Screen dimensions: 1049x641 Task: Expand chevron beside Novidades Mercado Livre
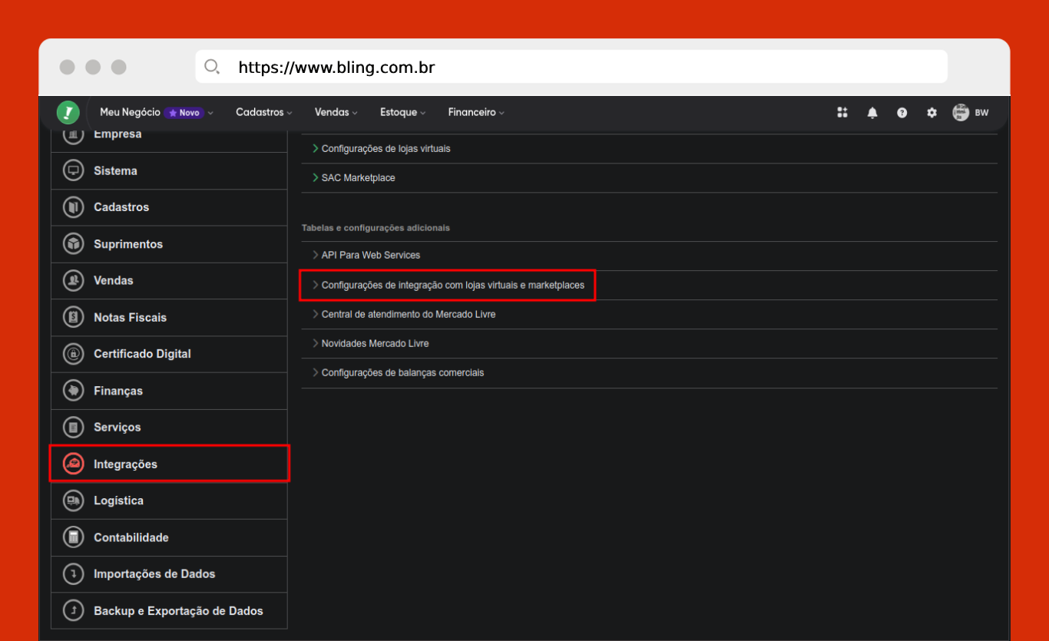(x=315, y=343)
